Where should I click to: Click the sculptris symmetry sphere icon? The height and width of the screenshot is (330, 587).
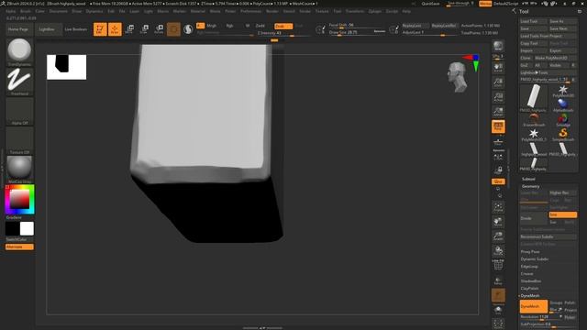click(x=188, y=29)
